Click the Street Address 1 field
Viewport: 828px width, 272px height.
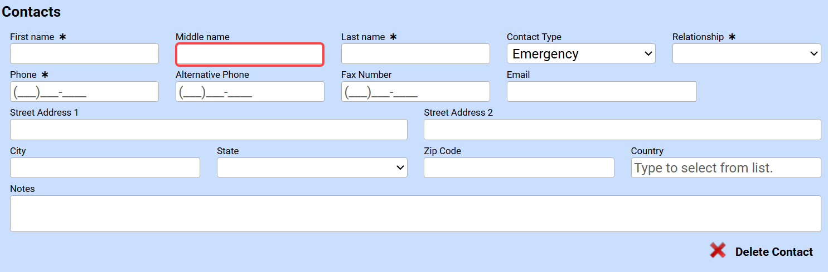point(209,130)
